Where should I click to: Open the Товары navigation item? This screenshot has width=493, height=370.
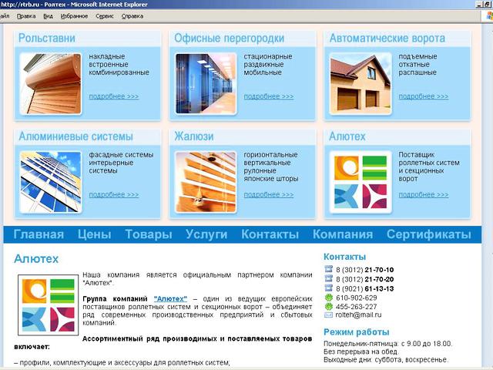pyautogui.click(x=149, y=234)
